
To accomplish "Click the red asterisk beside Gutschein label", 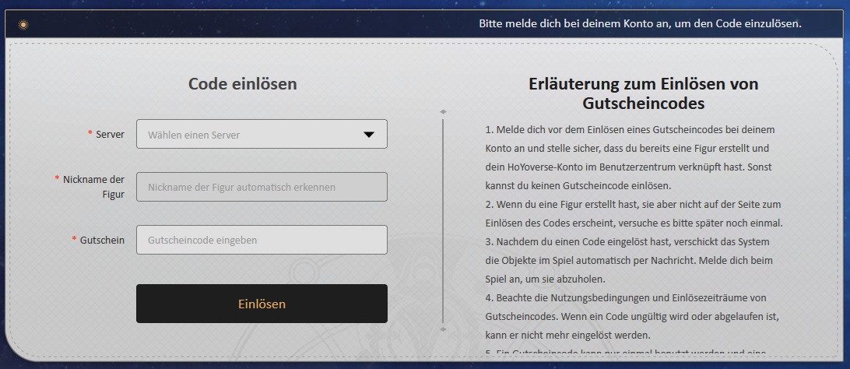I will [74, 240].
